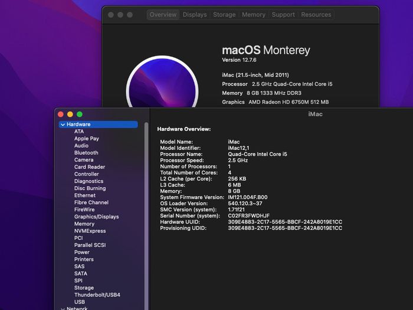Select Audio in the sidebar
The image size is (413, 310).
81,145
